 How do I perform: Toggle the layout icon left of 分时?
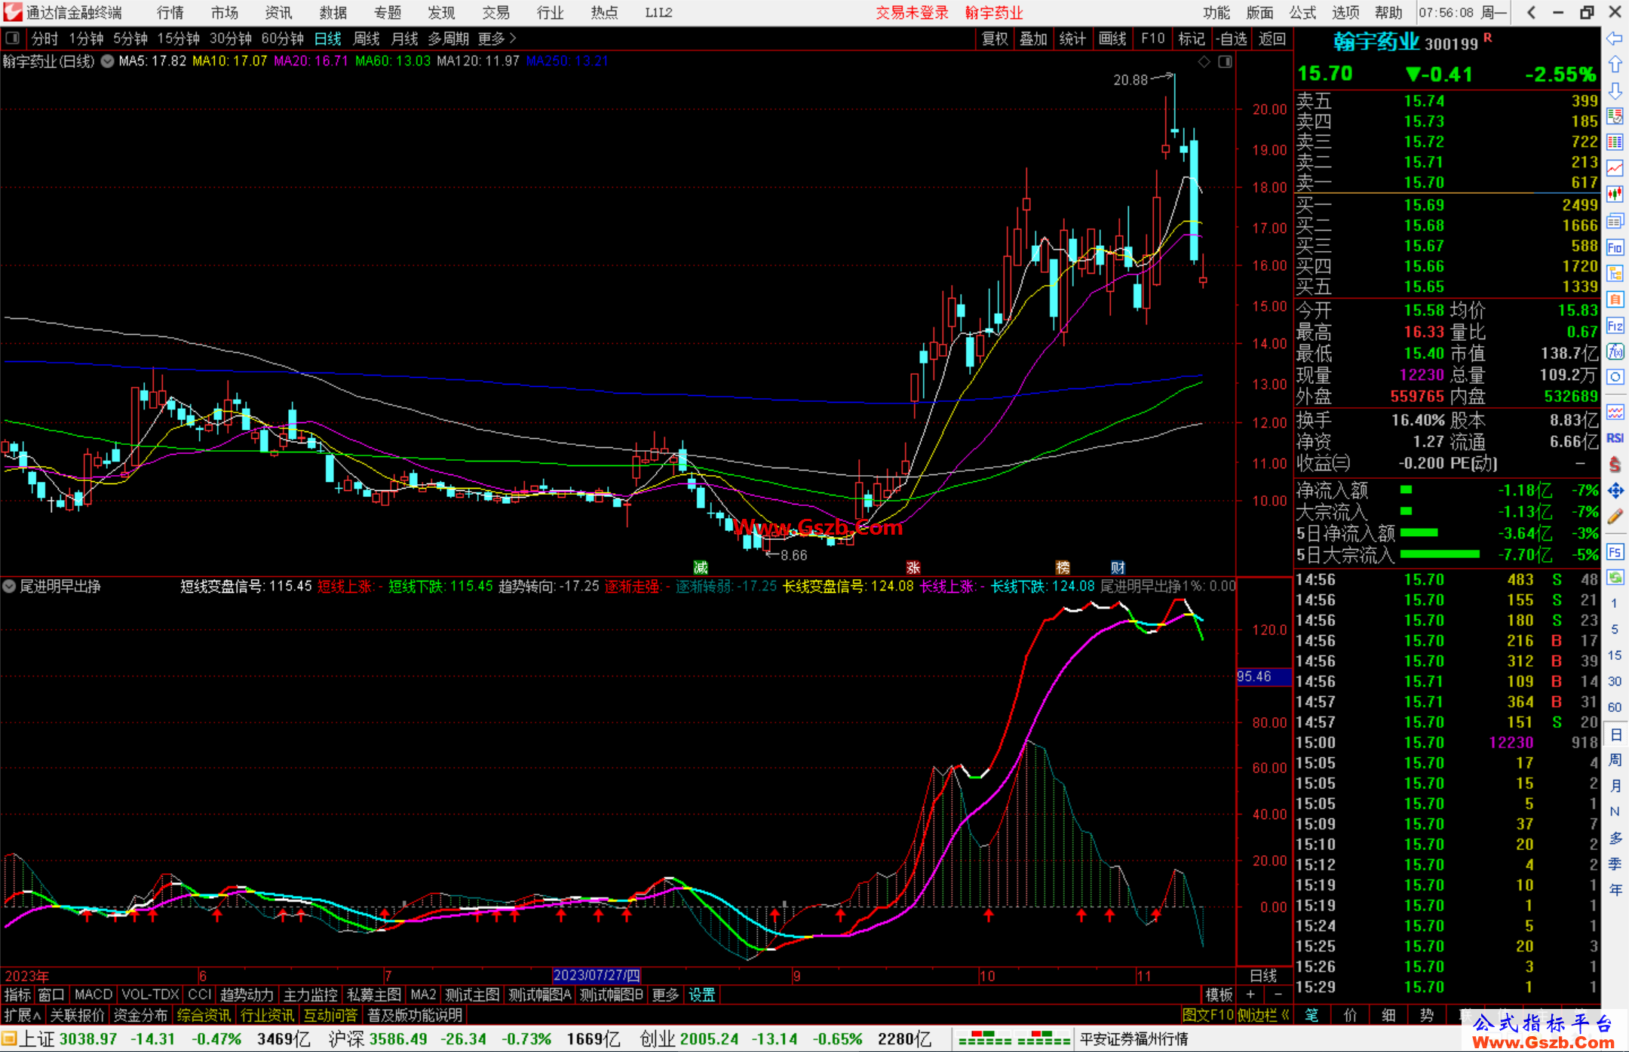coord(12,38)
